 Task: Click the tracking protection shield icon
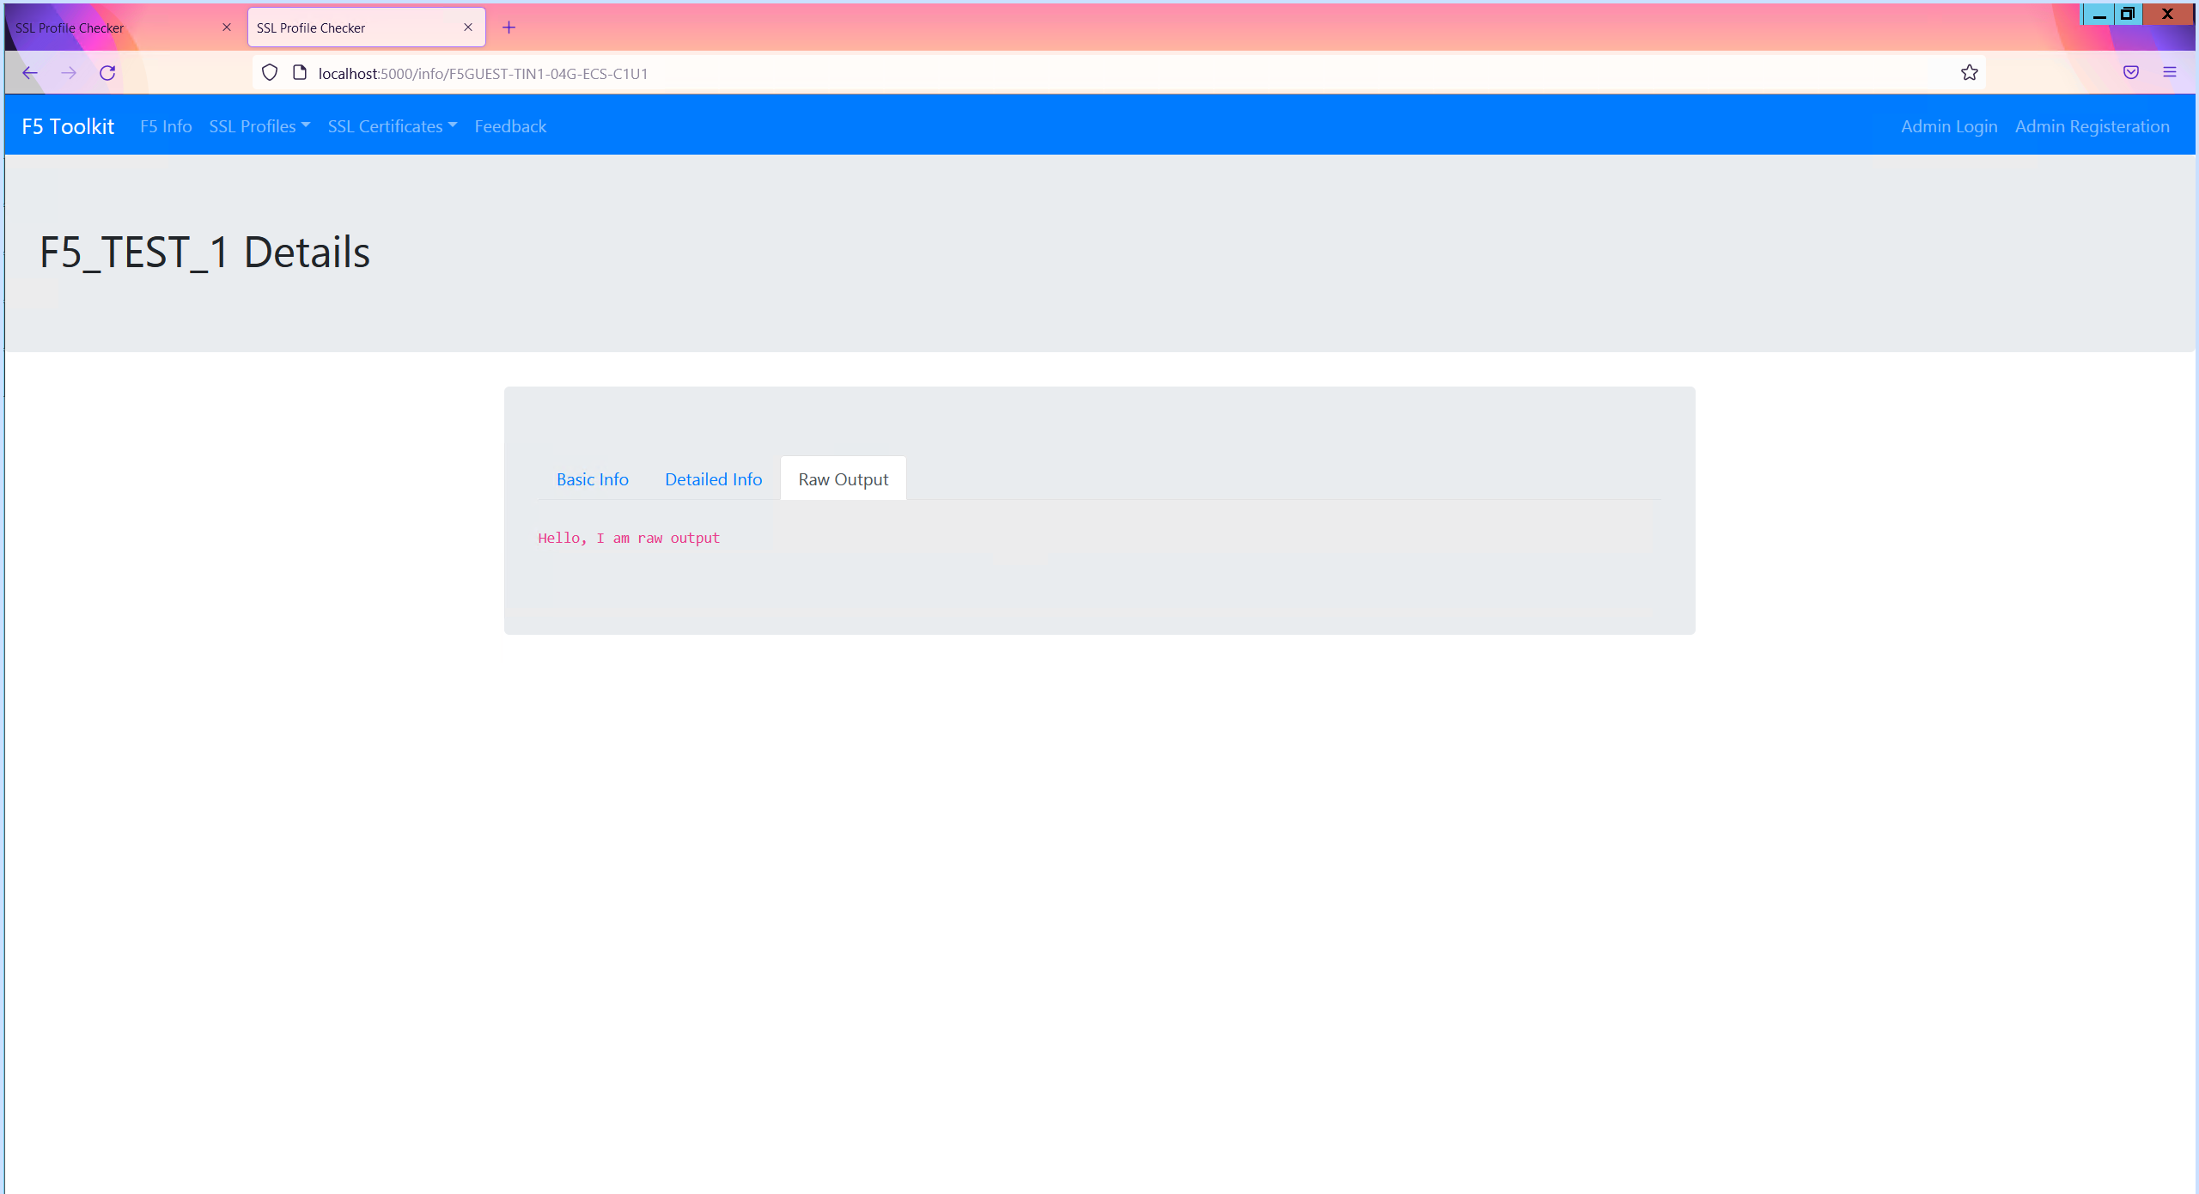click(270, 73)
